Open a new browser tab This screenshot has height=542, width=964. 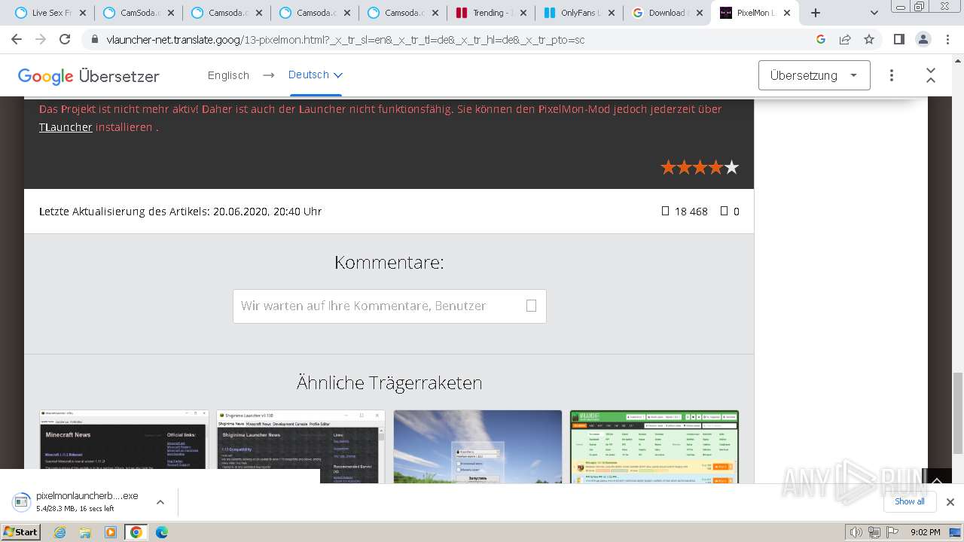click(816, 13)
